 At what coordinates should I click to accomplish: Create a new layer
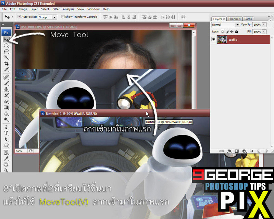tap(259, 151)
